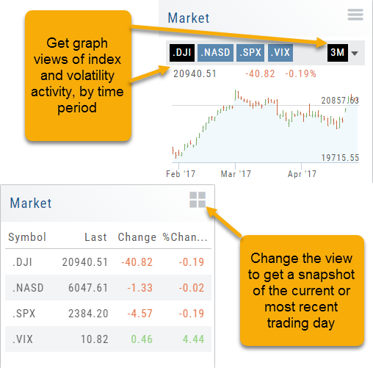Select the .SPX index toggle
Viewport: 373px width, 368px height.
[250, 53]
